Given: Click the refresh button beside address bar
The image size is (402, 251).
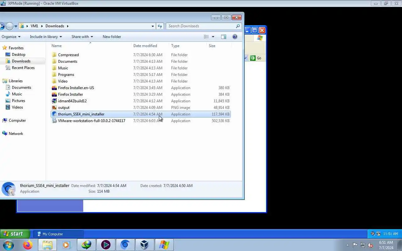Looking at the screenshot, I should pos(160,26).
